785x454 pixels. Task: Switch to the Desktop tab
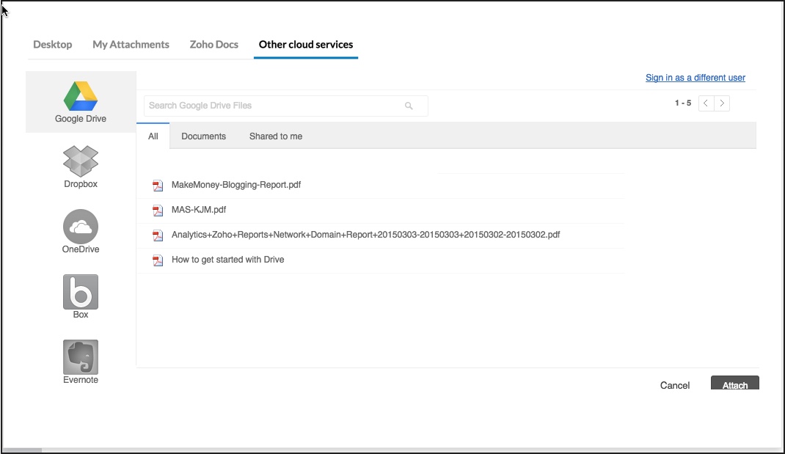53,45
